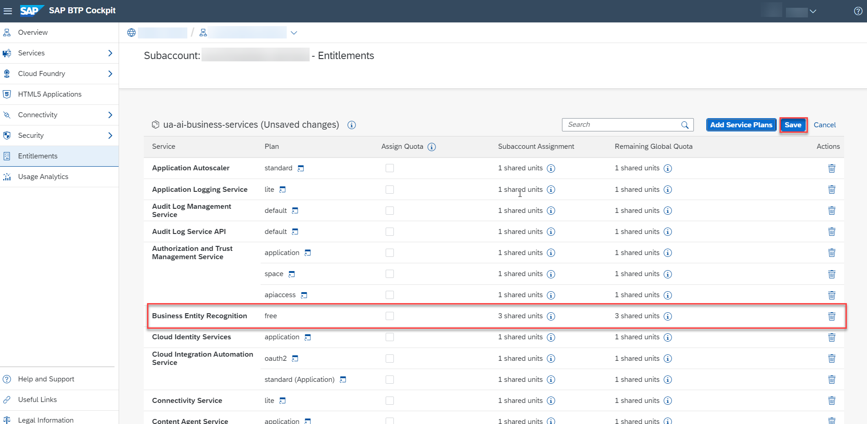Viewport: 867px width, 424px height.
Task: Delete the Application Logging Service lite plan
Action: [x=832, y=190]
